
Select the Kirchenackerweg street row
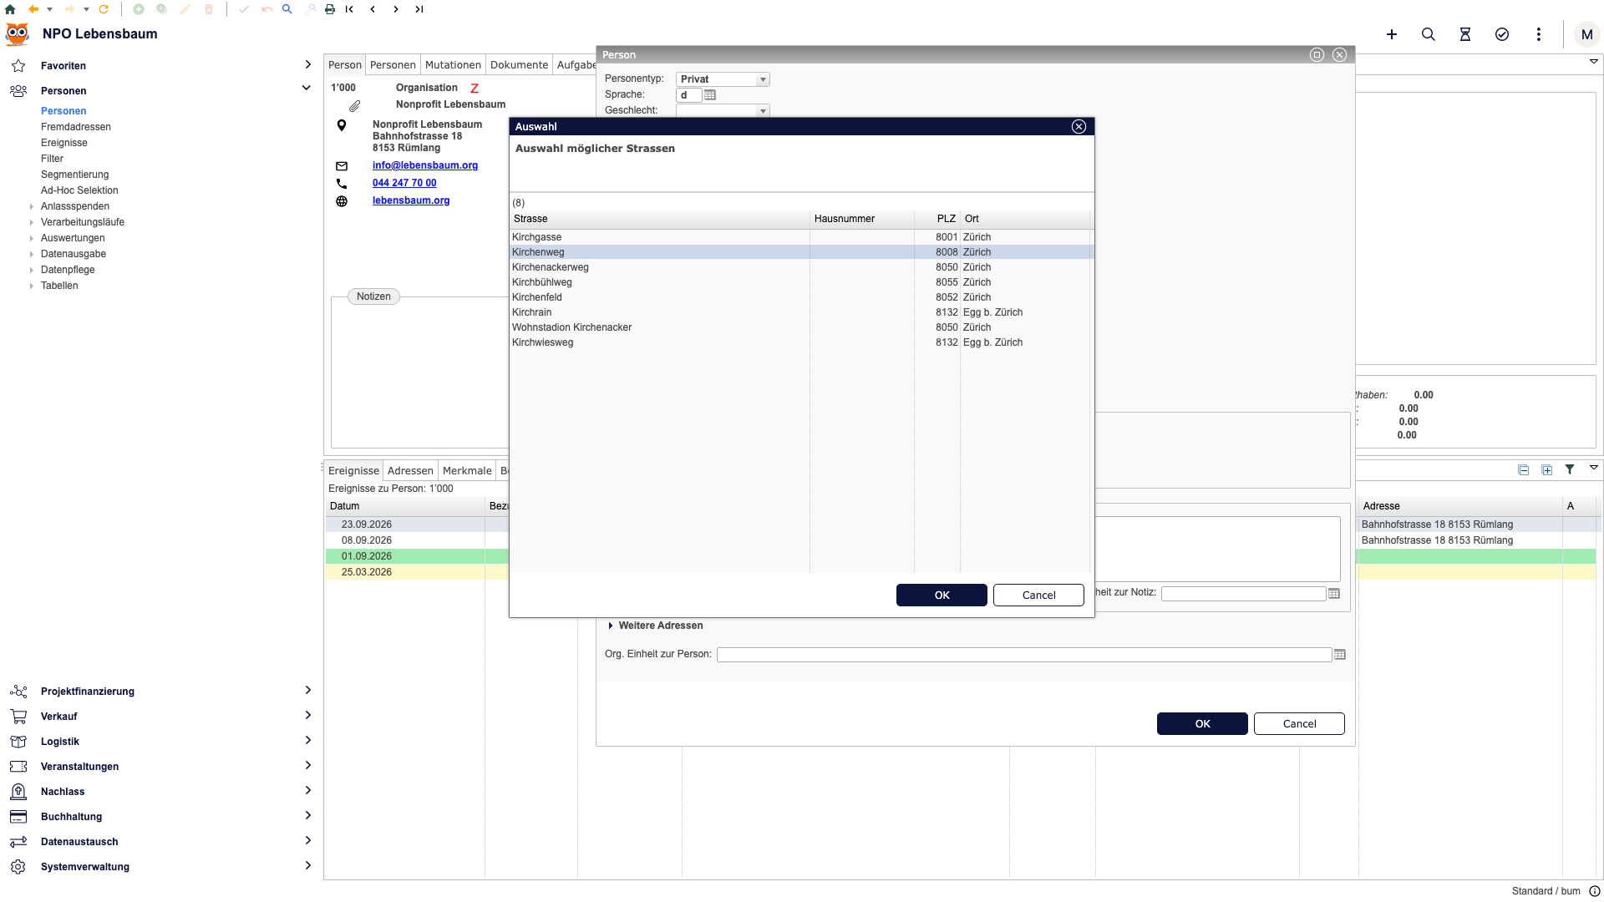[801, 267]
